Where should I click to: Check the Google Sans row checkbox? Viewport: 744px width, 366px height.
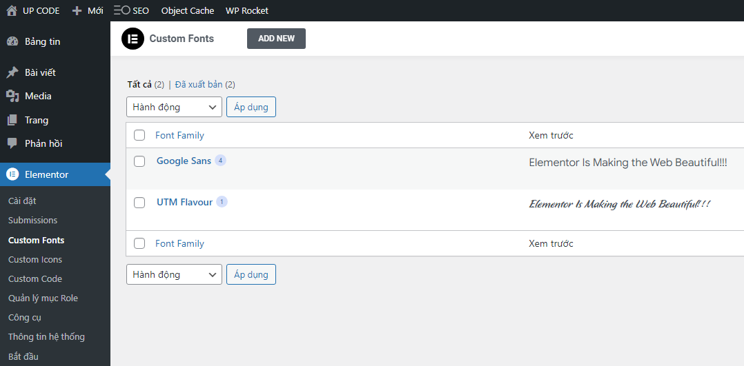pyautogui.click(x=139, y=162)
